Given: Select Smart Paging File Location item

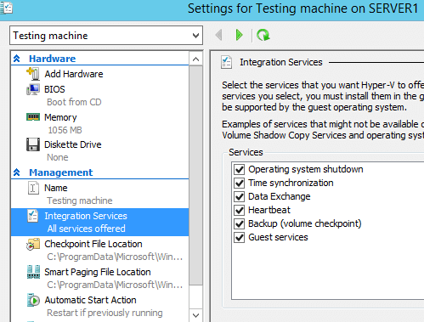Looking at the screenshot, I should tap(98, 272).
